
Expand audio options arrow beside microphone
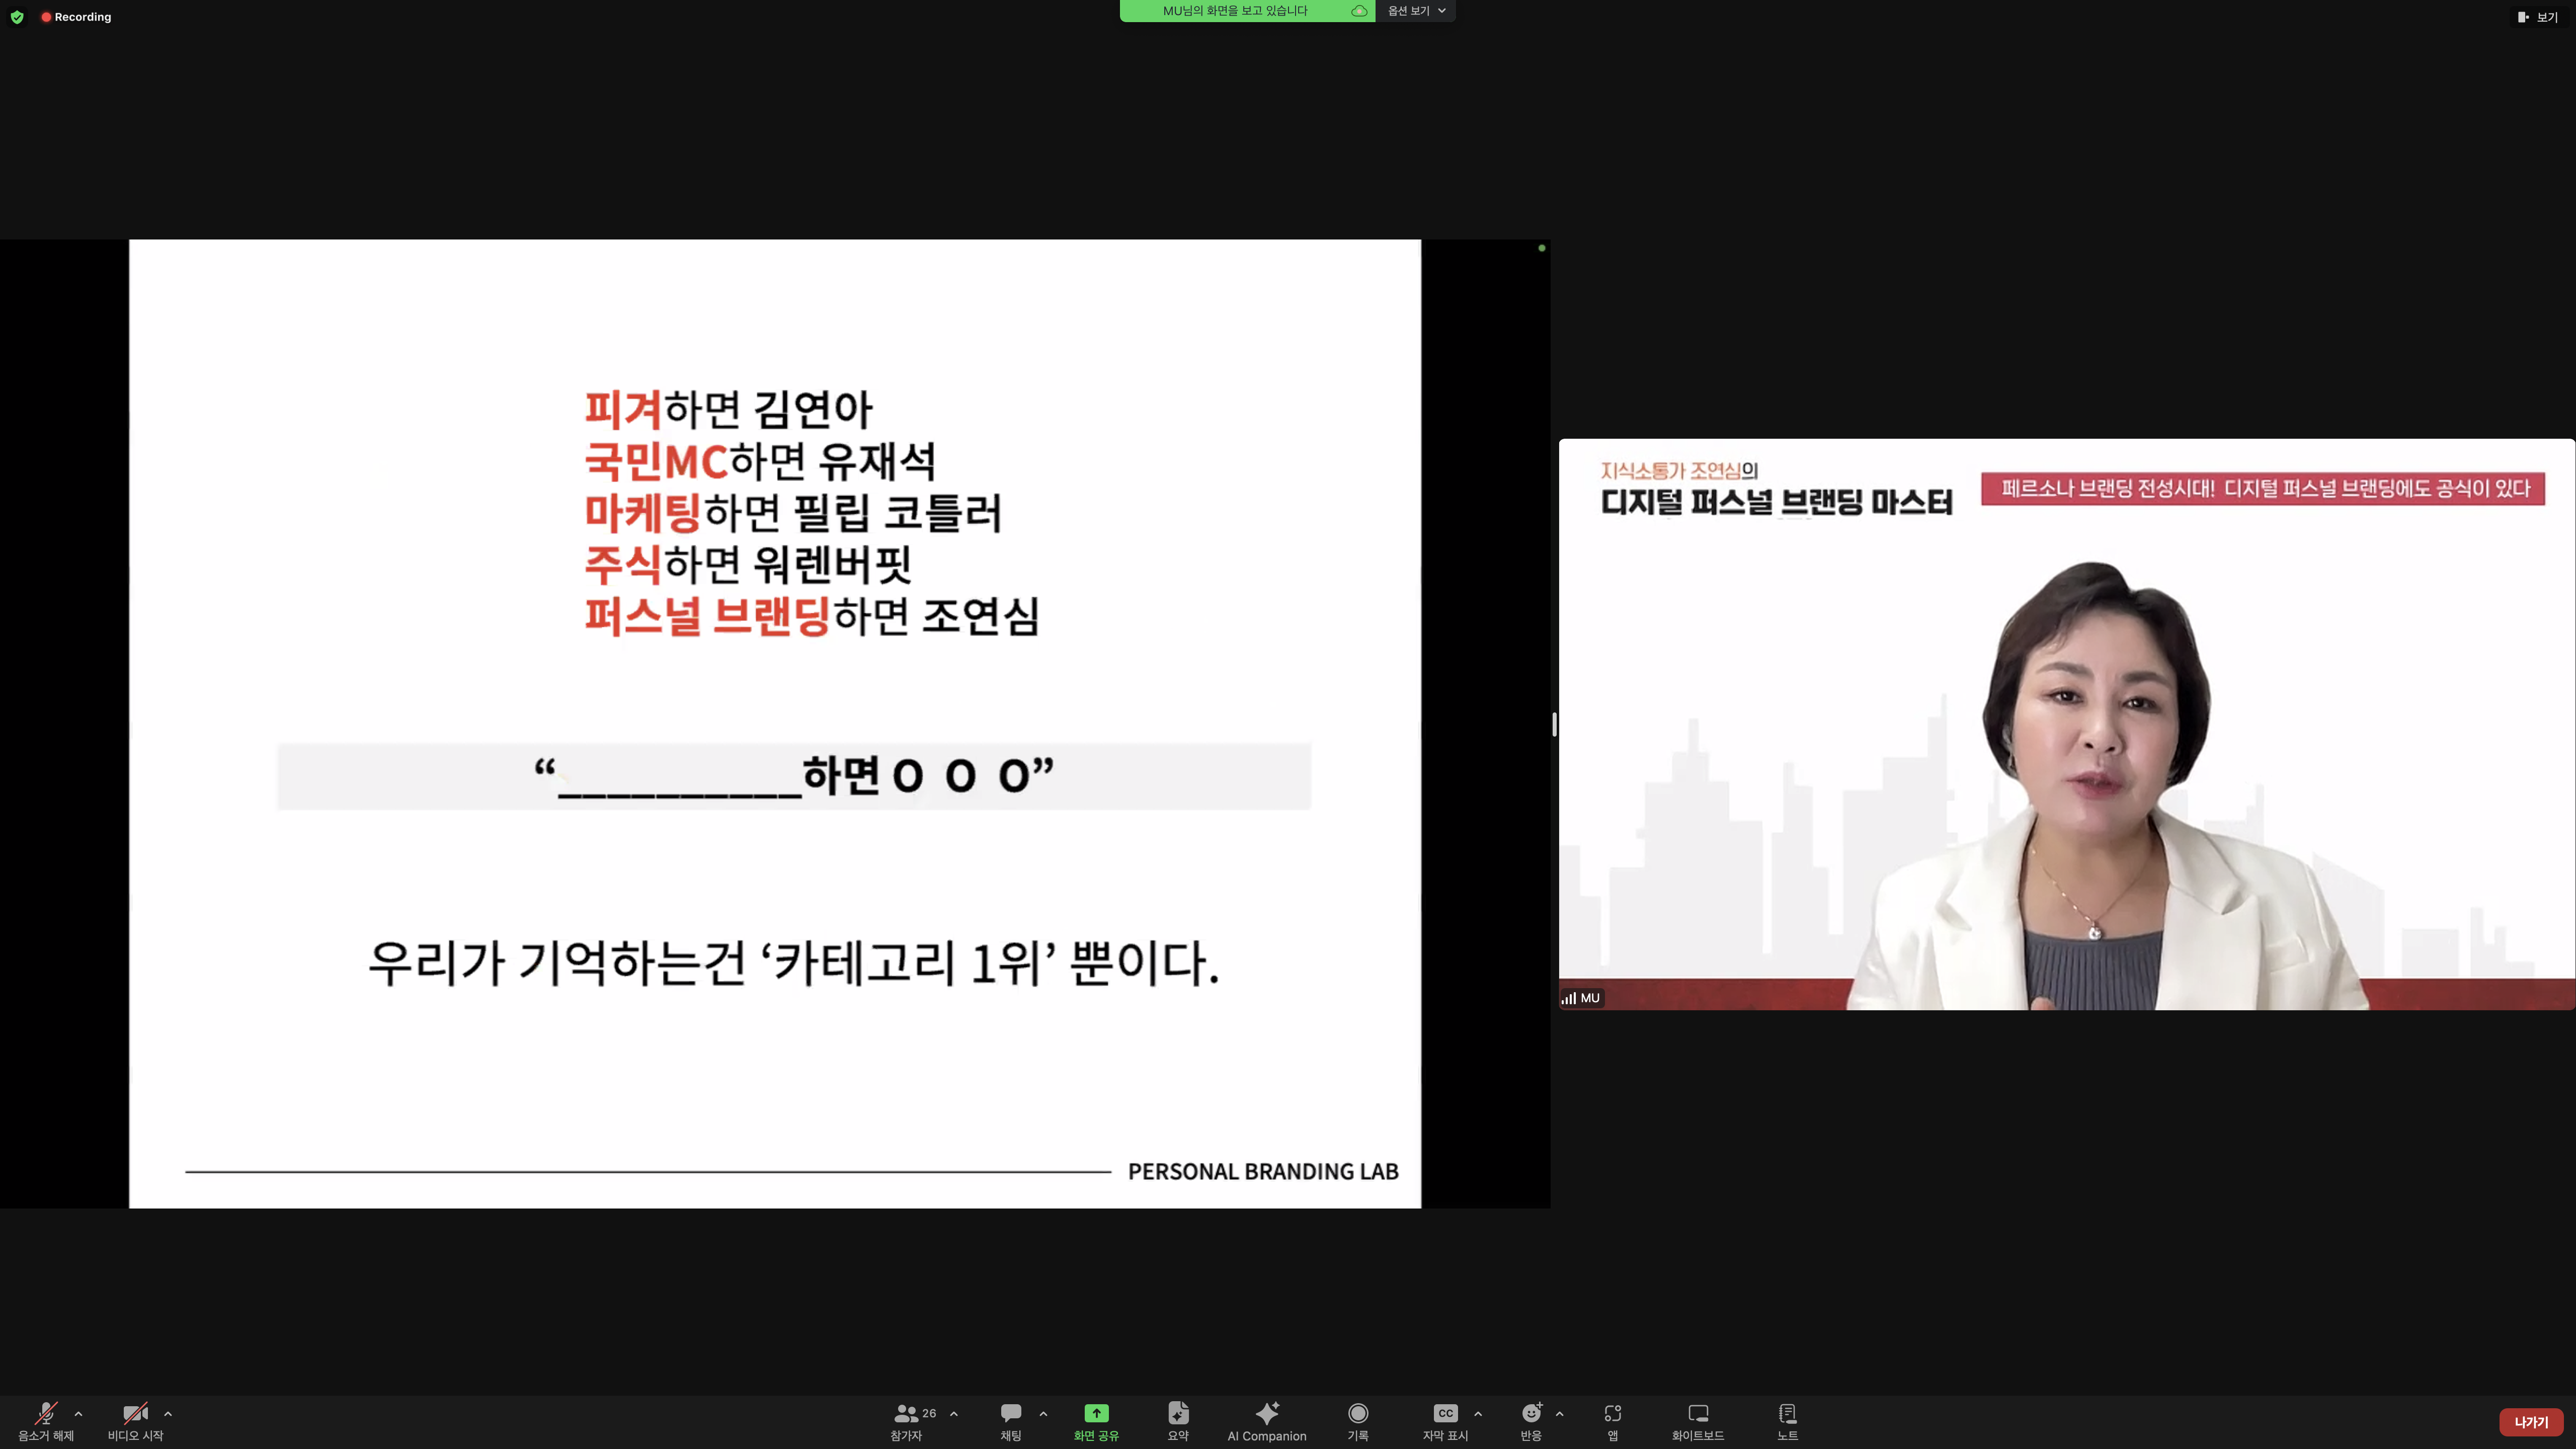78,1413
